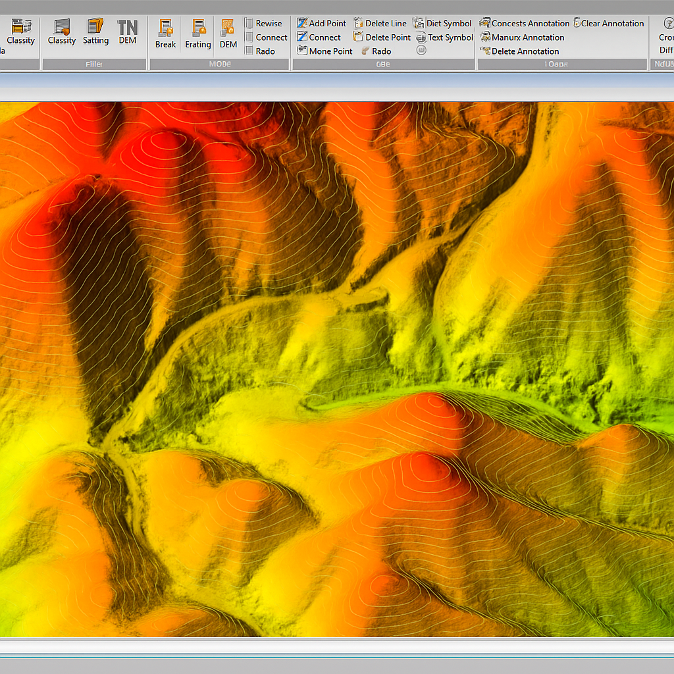Screen dimensions: 674x674
Task: Click the Delete Annotation button
Action: (519, 51)
